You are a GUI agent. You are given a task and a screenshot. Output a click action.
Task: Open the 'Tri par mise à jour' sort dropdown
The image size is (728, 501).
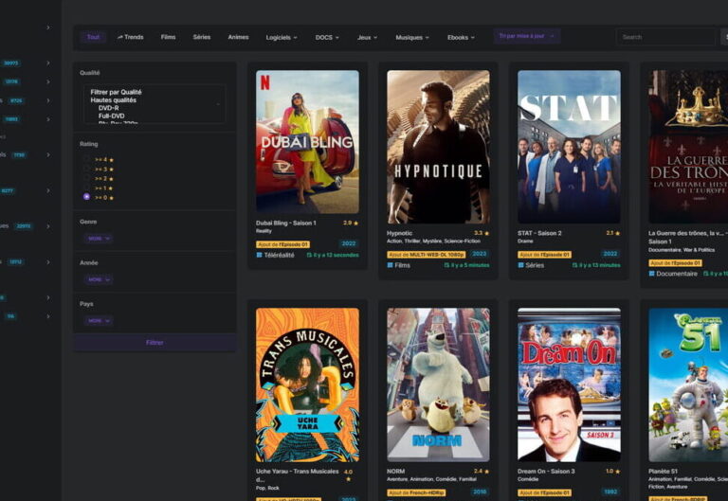526,36
